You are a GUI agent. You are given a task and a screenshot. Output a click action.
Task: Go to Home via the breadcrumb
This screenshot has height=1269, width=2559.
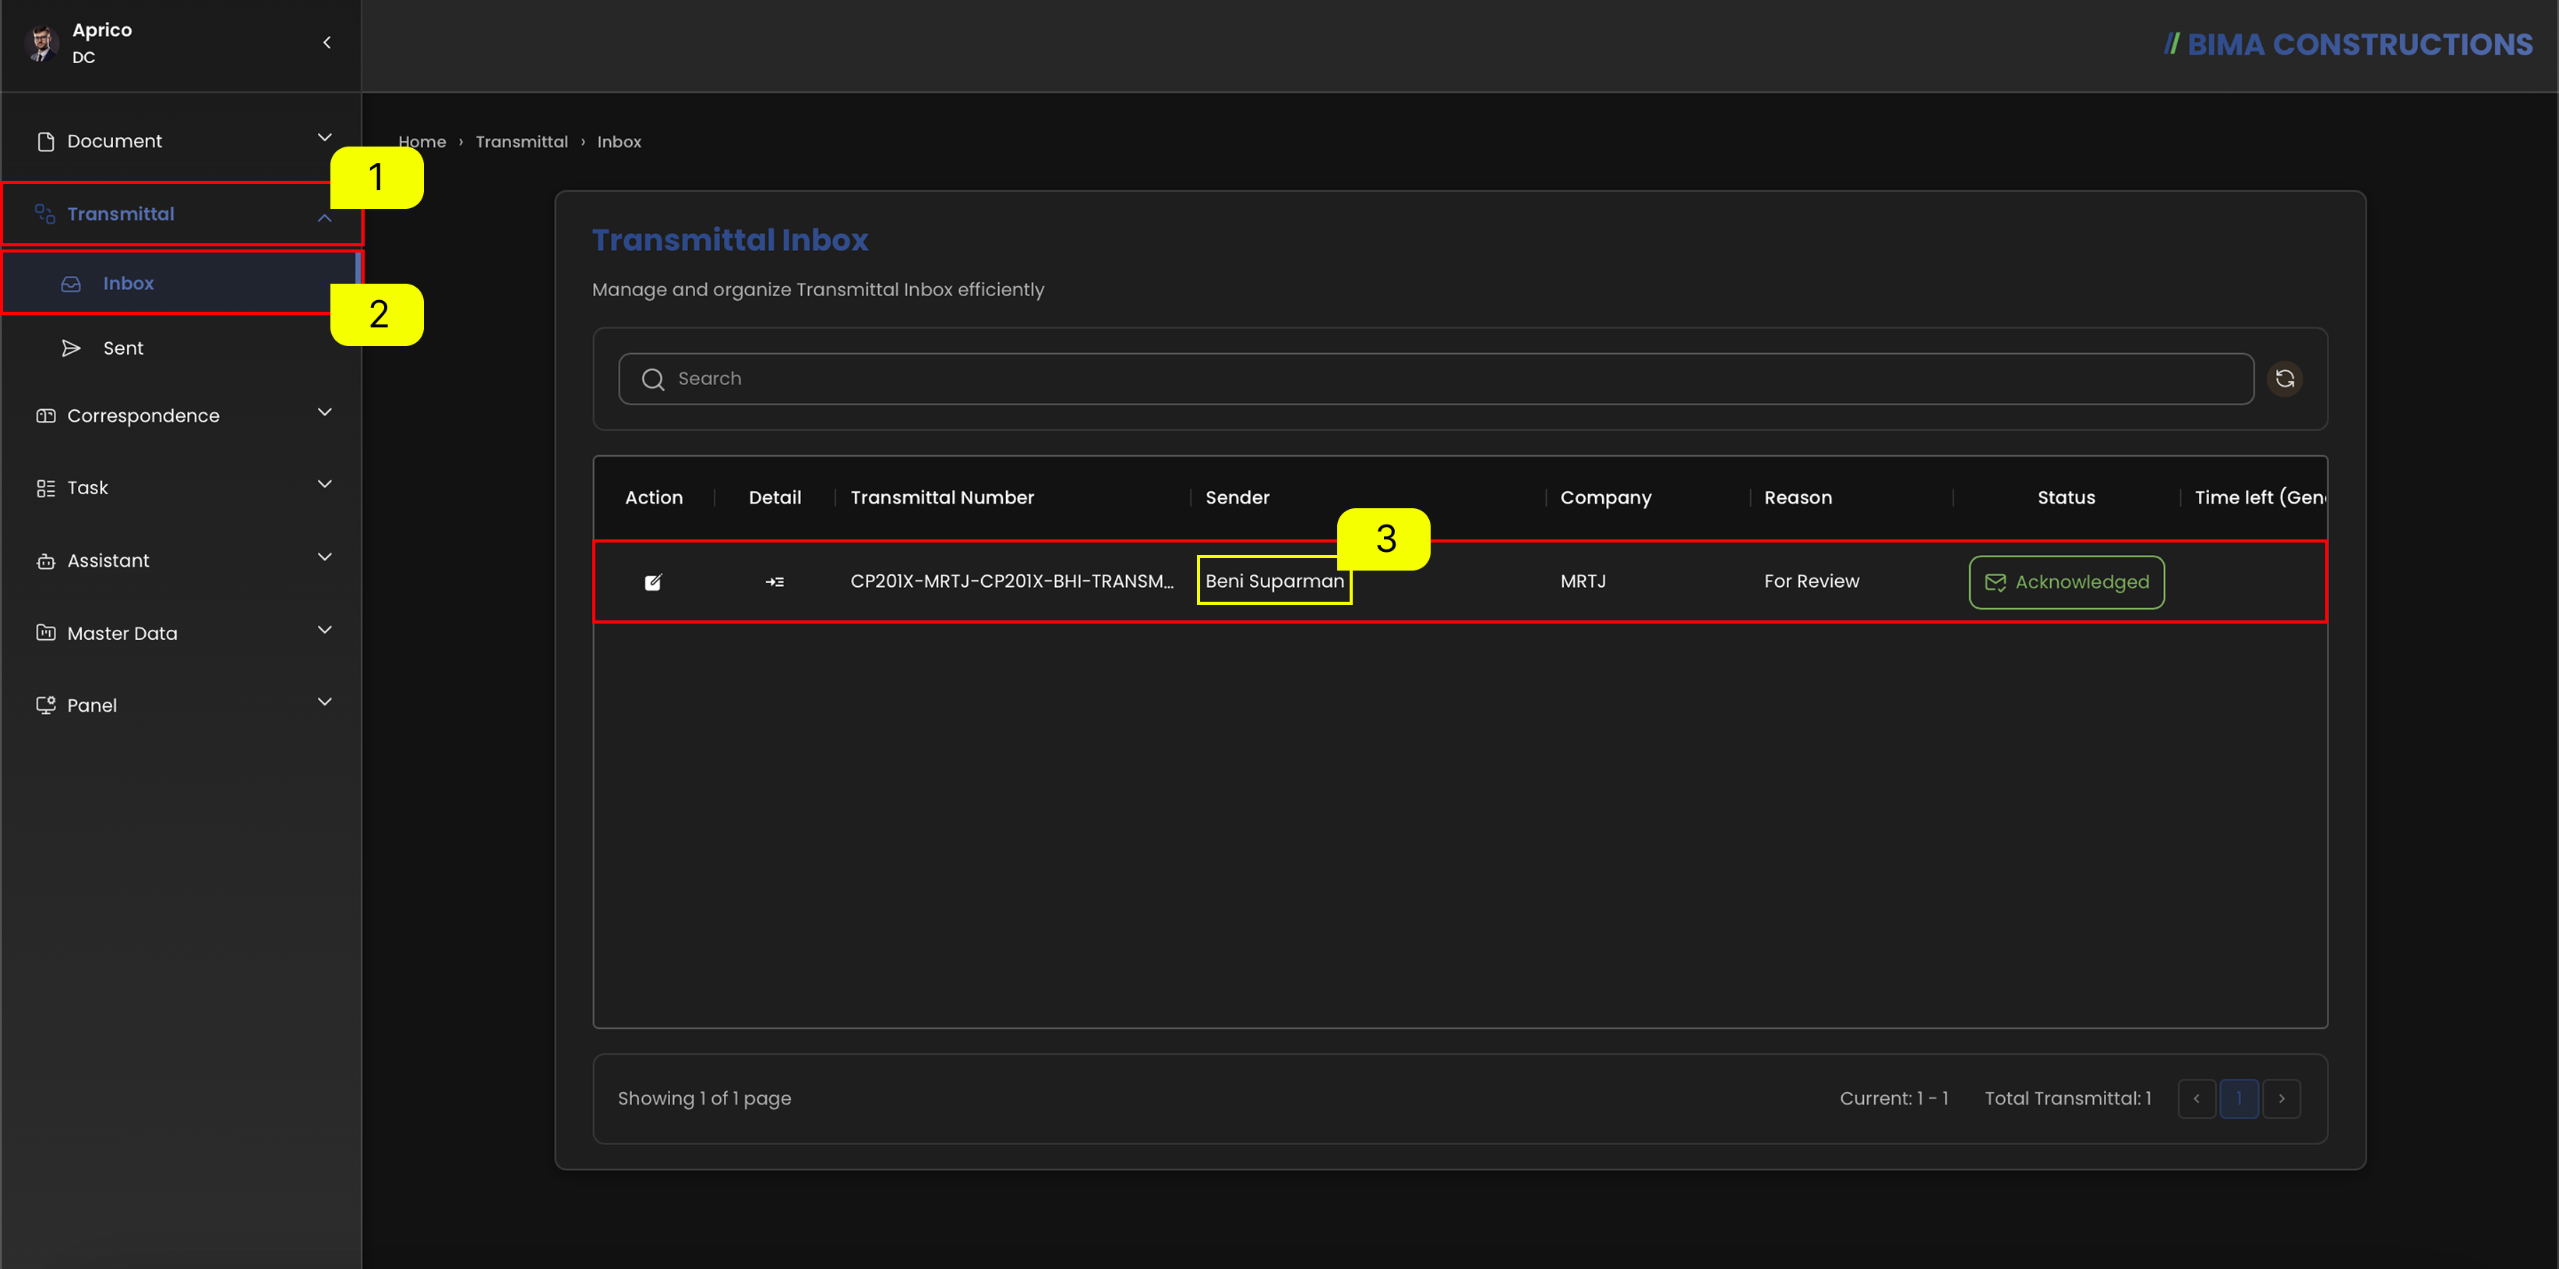point(422,142)
